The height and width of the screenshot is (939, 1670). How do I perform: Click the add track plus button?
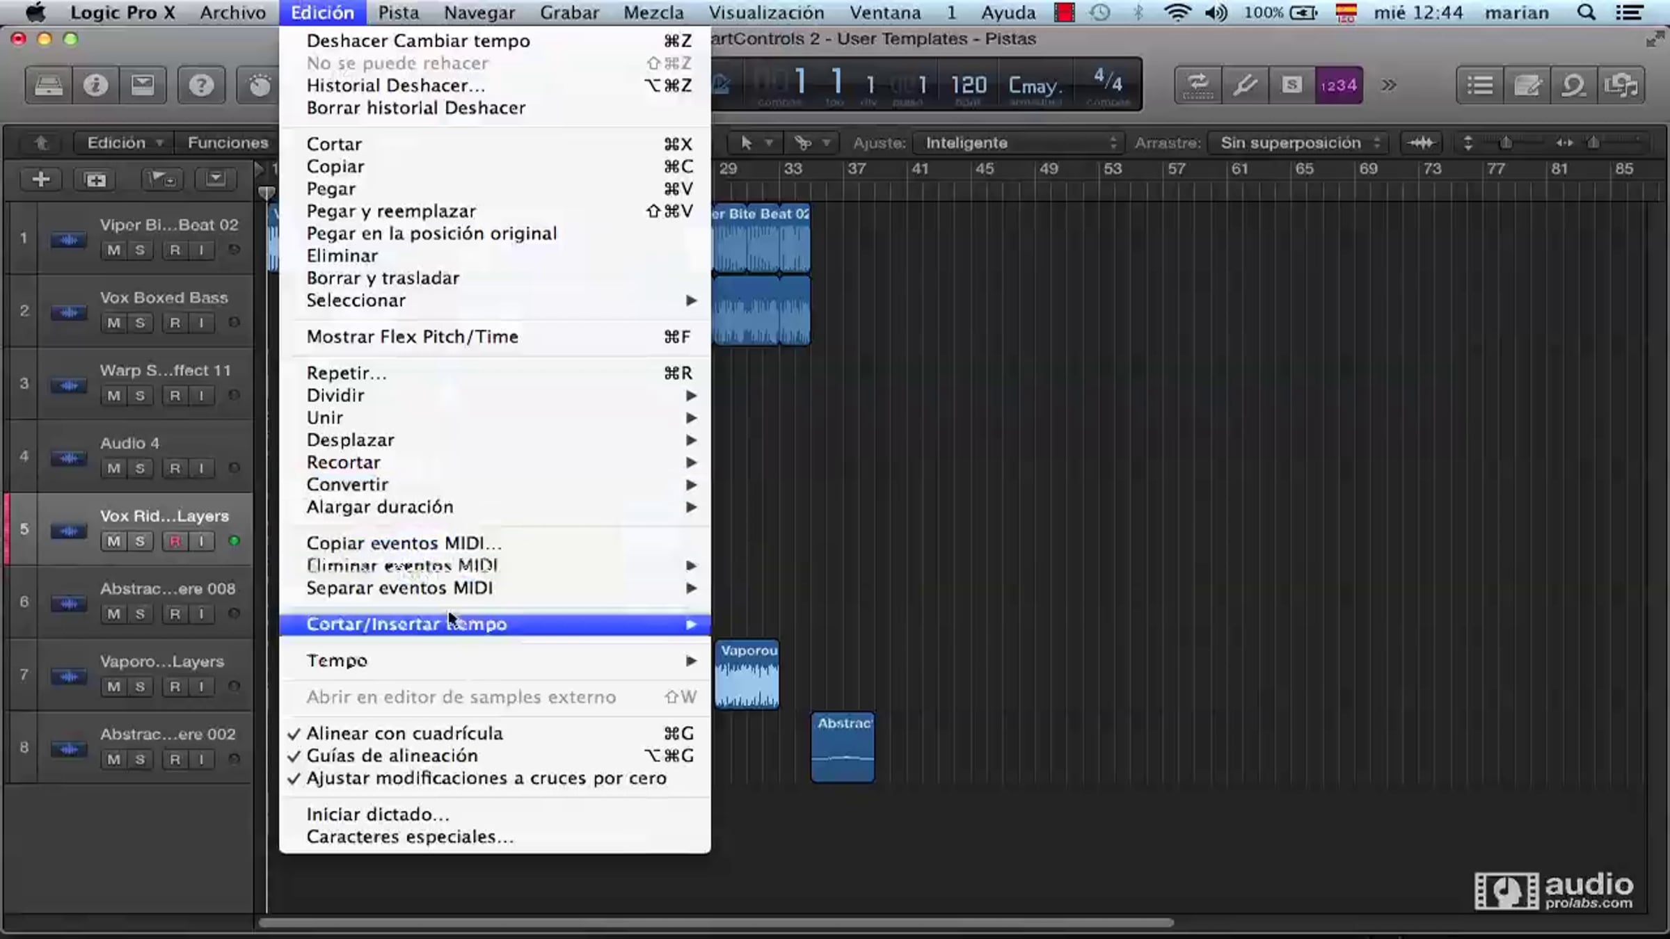pos(41,179)
